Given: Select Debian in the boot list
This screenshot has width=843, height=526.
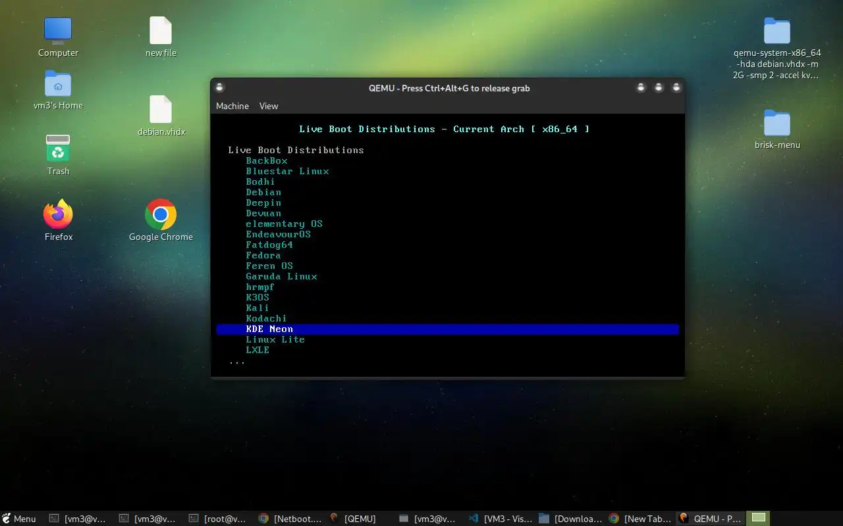Looking at the screenshot, I should 263,192.
